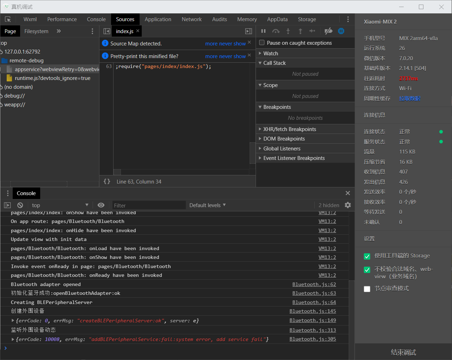Screen dimensions: 452x360
Task: Open Bluetooth.js:149 source link
Action: pos(313,320)
